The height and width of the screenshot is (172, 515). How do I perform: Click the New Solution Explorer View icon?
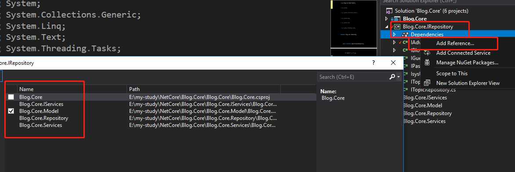(x=427, y=83)
